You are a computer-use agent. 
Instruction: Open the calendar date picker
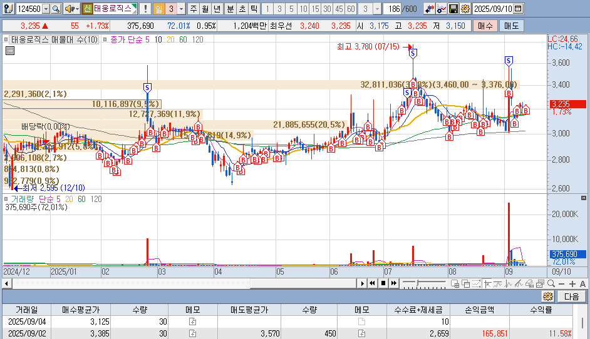518,9
